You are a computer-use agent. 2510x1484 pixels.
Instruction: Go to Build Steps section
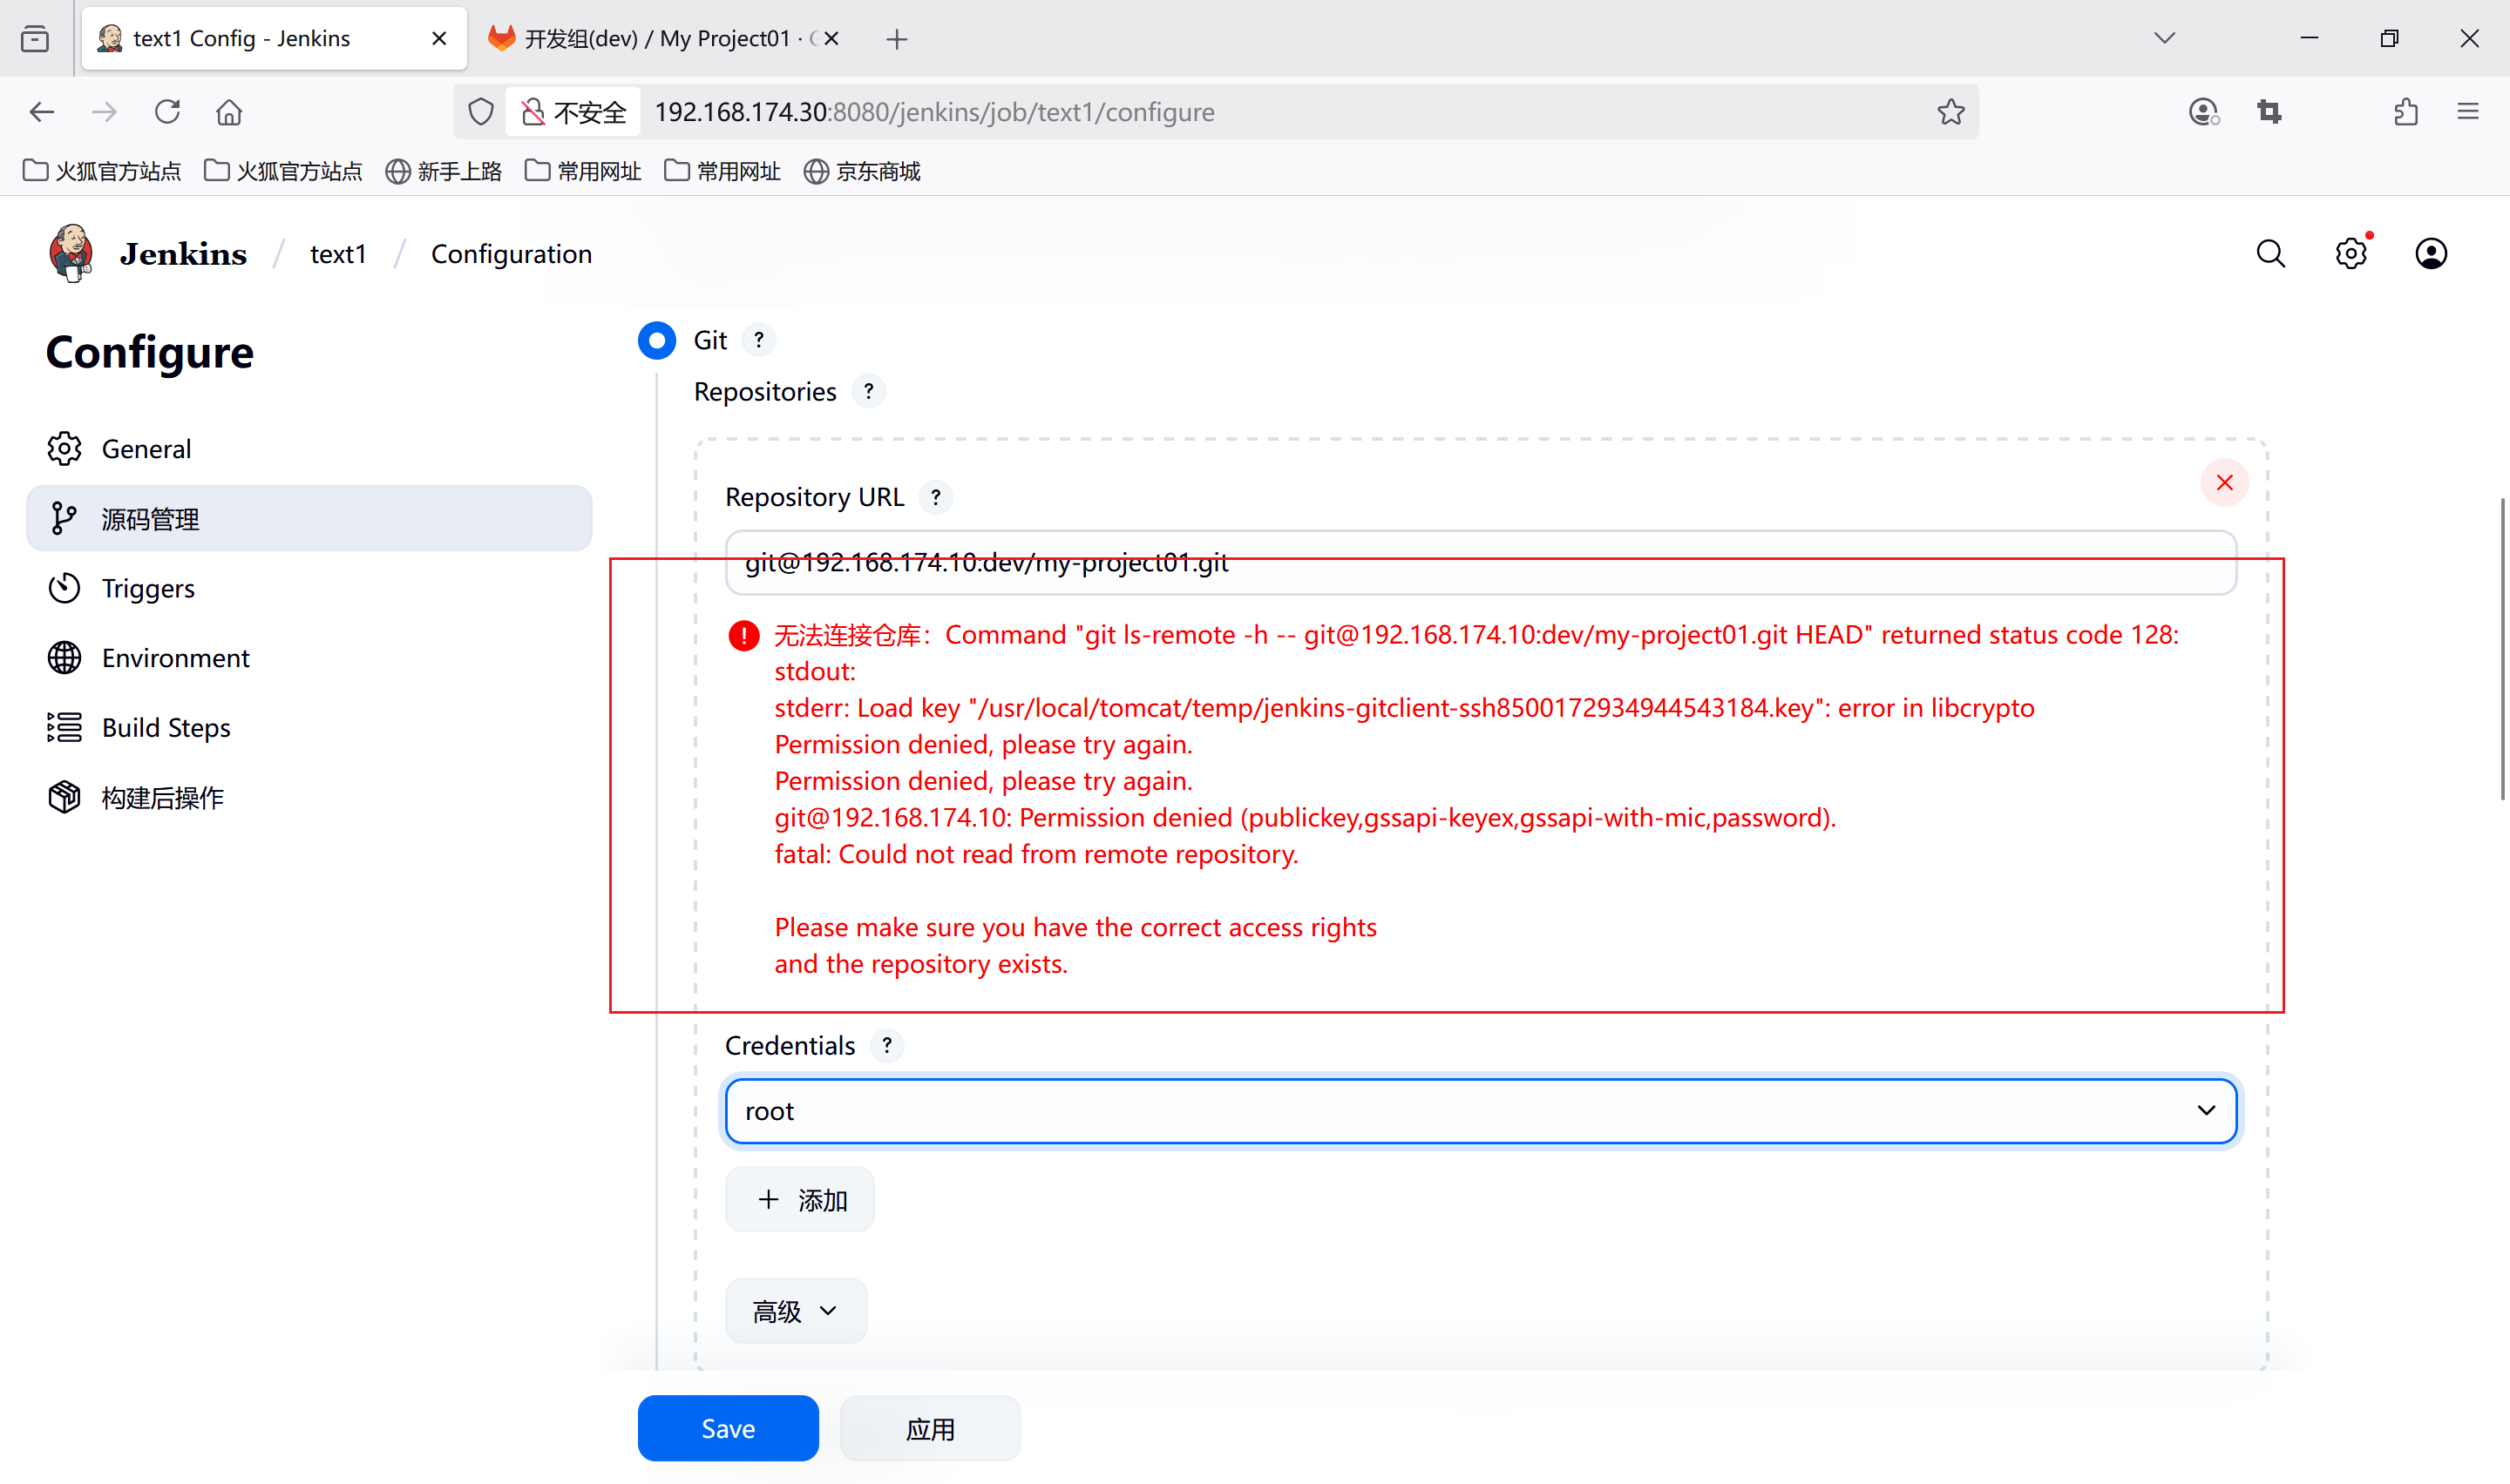click(x=166, y=728)
